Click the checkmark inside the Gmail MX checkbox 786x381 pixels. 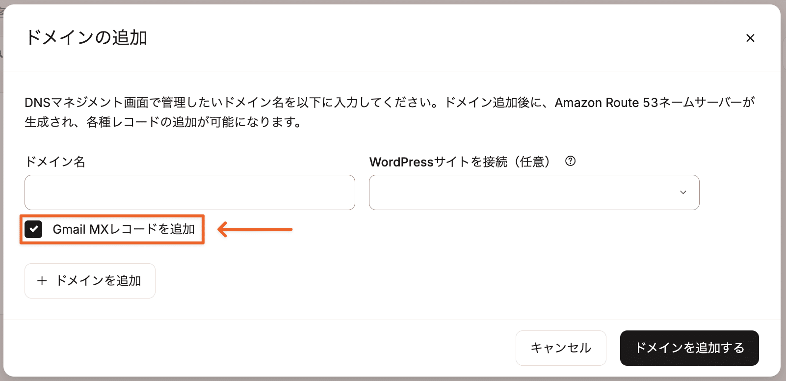[x=33, y=229]
